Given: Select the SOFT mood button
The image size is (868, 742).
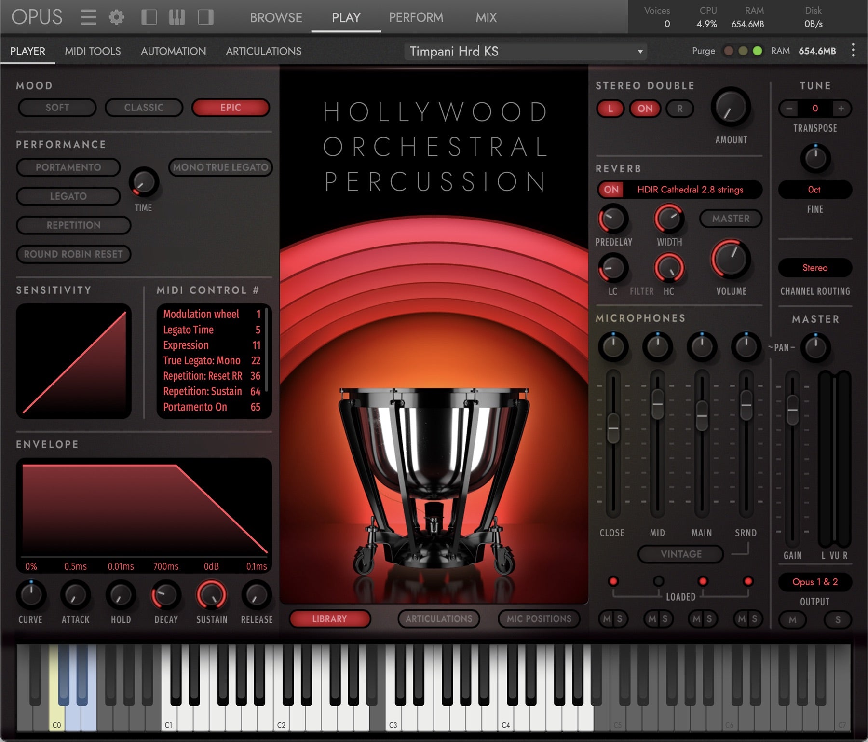Looking at the screenshot, I should pyautogui.click(x=57, y=108).
